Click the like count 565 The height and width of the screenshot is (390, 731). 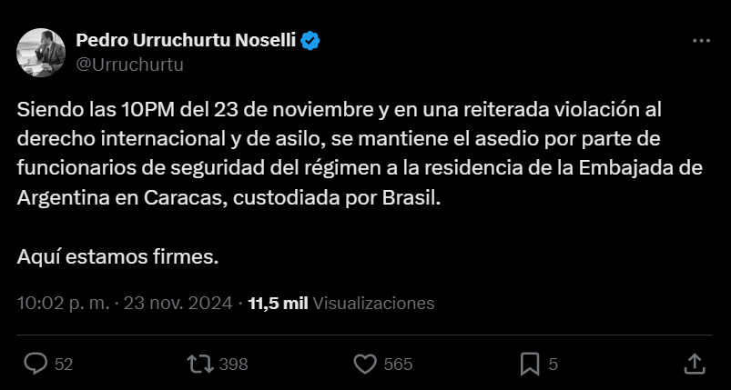(399, 365)
